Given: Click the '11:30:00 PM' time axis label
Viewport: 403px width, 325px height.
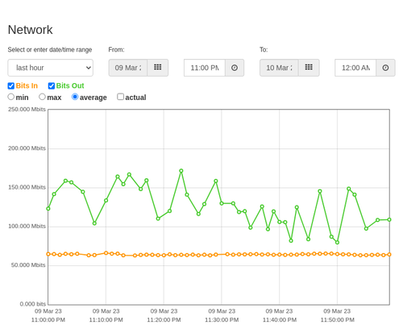Looking at the screenshot, I should 222,320.
